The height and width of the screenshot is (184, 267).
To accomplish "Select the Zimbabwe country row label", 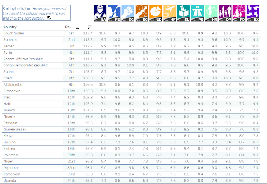I will click(x=12, y=91).
